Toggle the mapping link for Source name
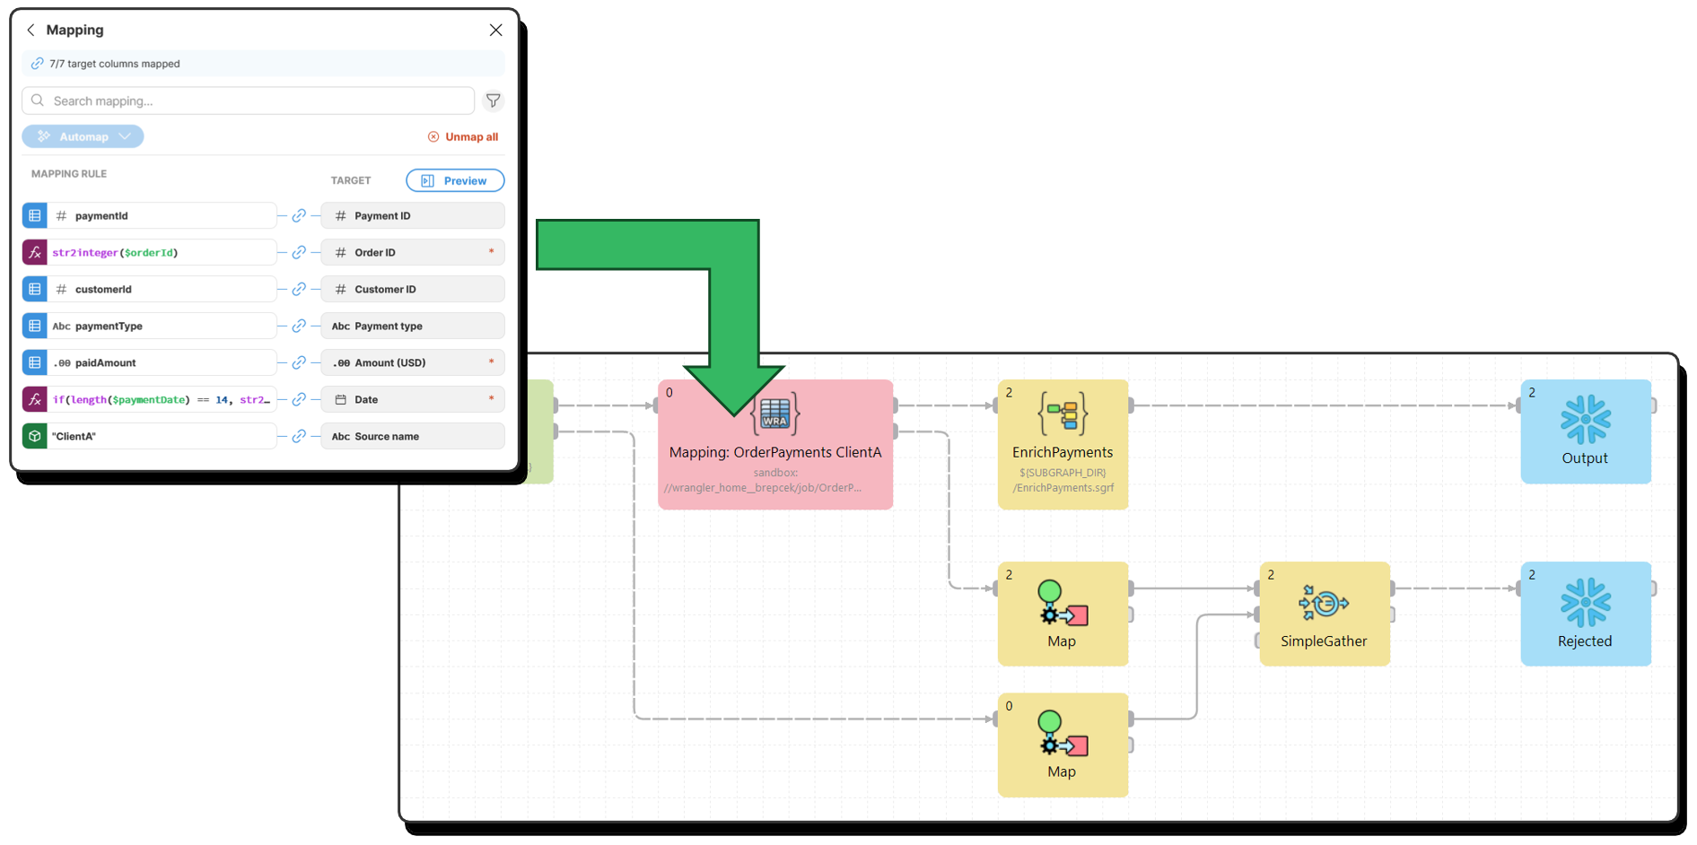The height and width of the screenshot is (845, 1697). pos(299,436)
